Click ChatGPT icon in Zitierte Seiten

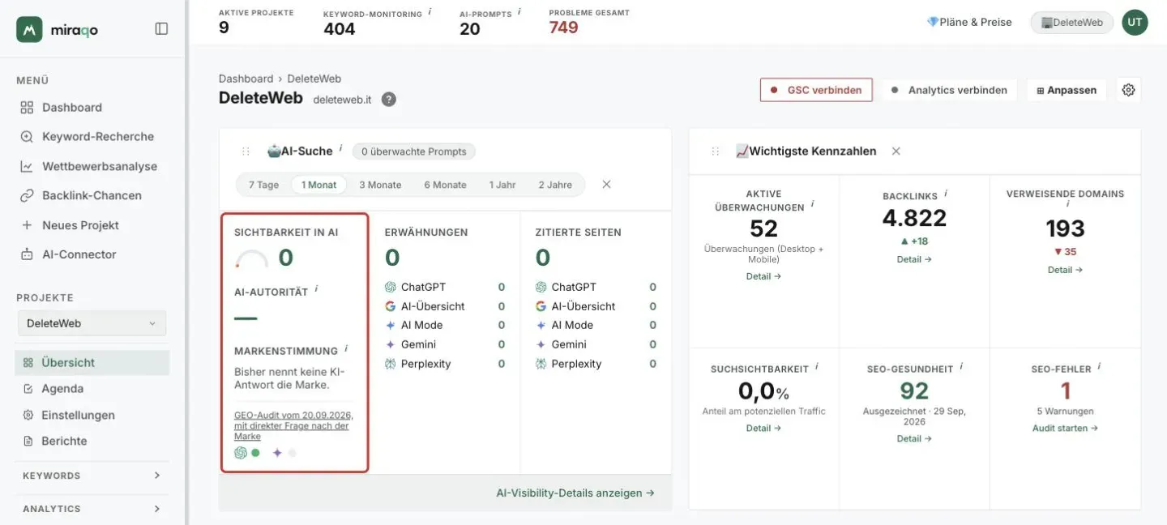coord(541,287)
